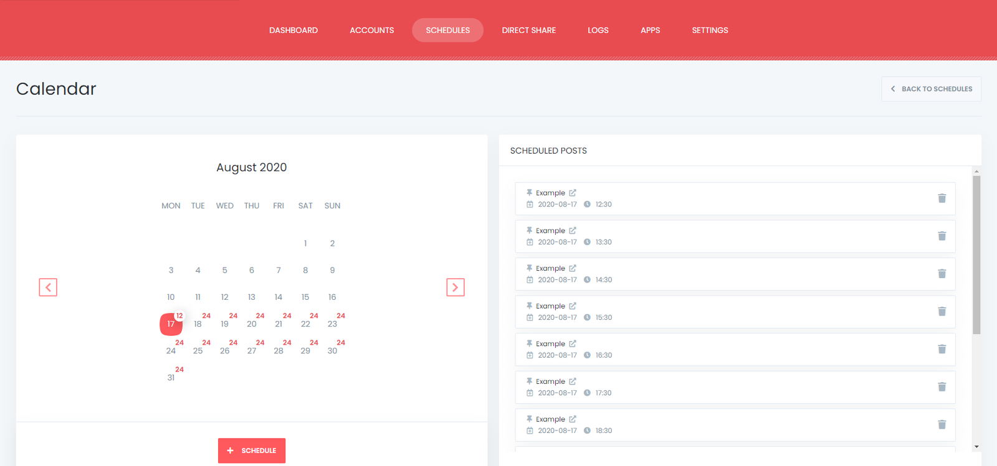
Task: Go to previous month in calendar
Action: pos(48,287)
